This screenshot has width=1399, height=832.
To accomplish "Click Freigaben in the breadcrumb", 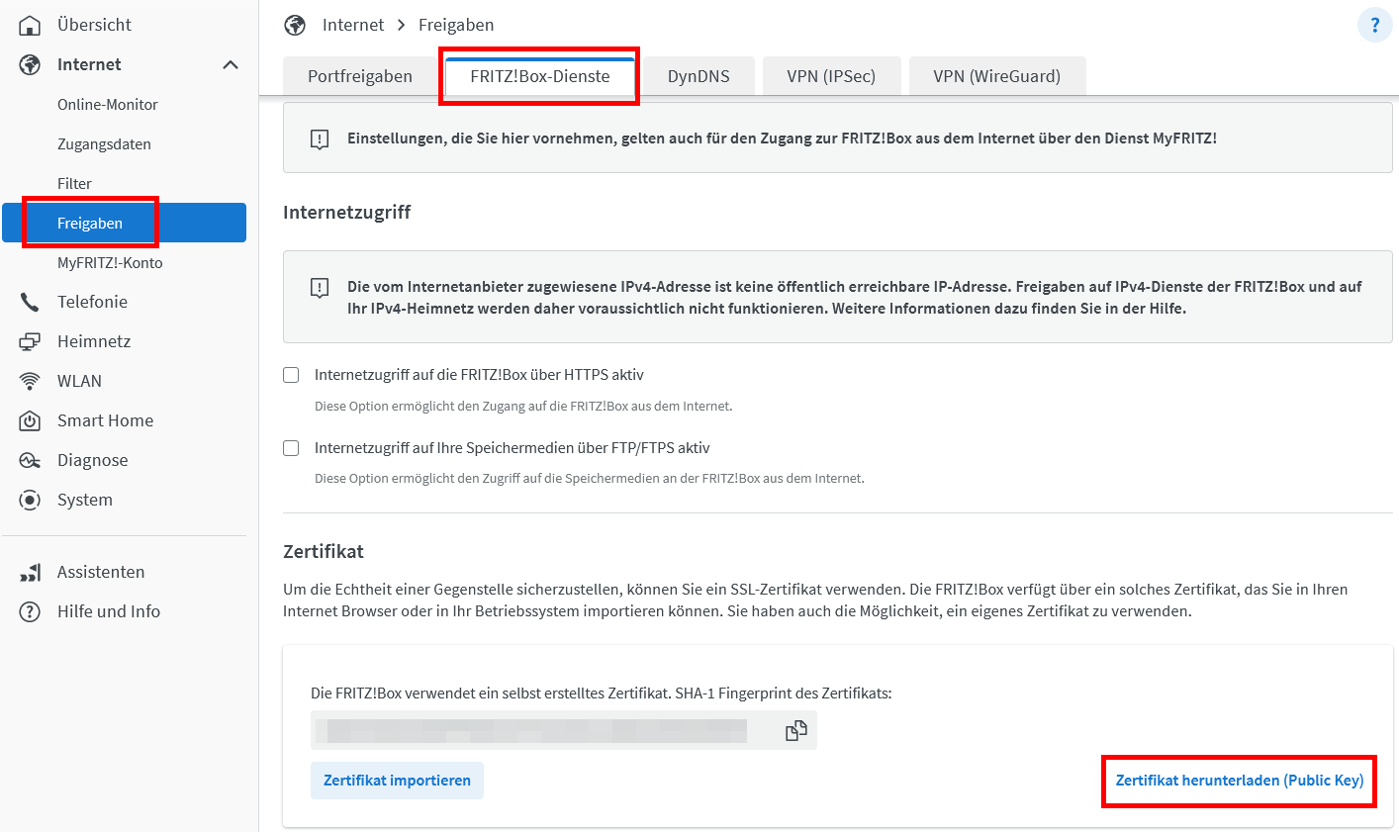I will [456, 25].
